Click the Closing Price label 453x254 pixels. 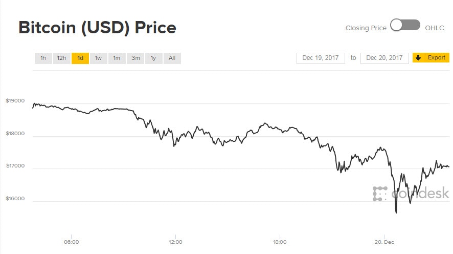(x=366, y=28)
